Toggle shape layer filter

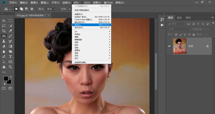(x=203, y=24)
